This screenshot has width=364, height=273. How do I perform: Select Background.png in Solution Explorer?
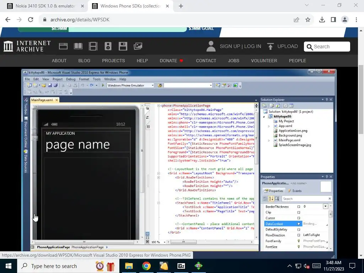(x=290, y=135)
